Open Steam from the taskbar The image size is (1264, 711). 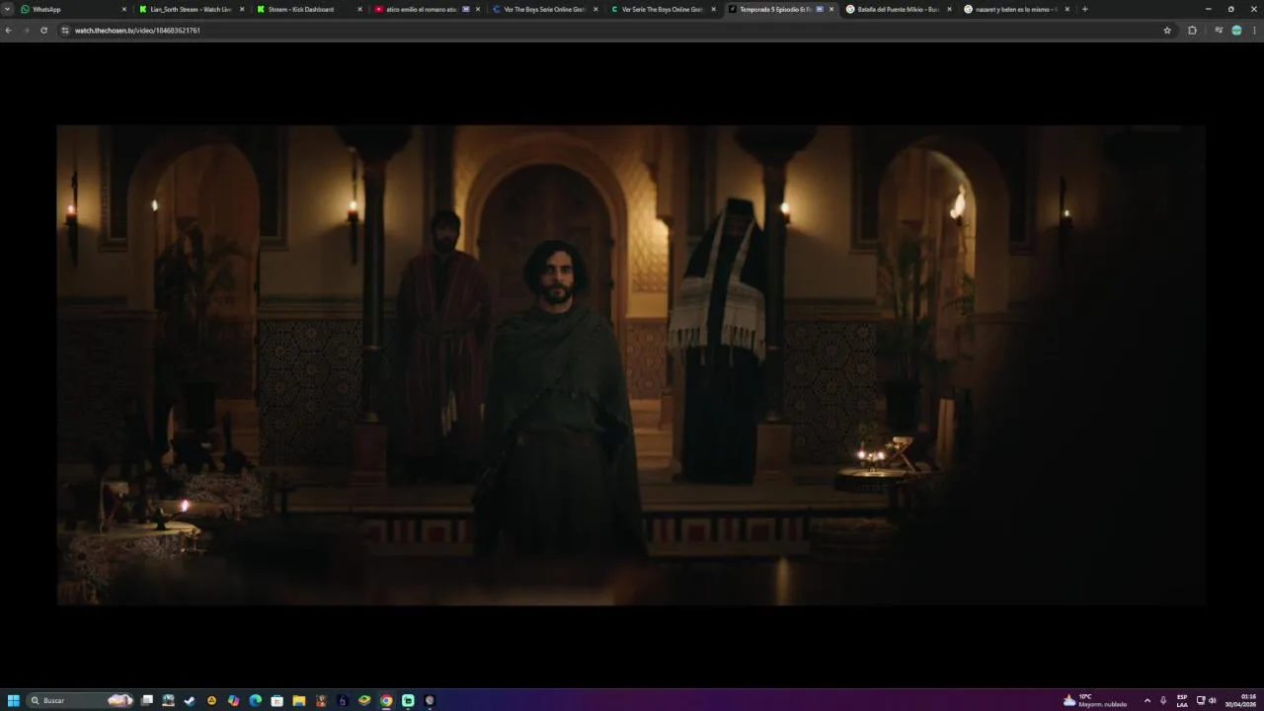(x=190, y=700)
